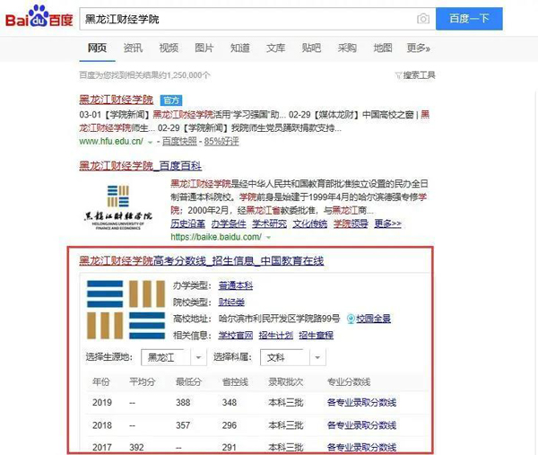
Task: Click the Baidu logo
Action: [39, 17]
